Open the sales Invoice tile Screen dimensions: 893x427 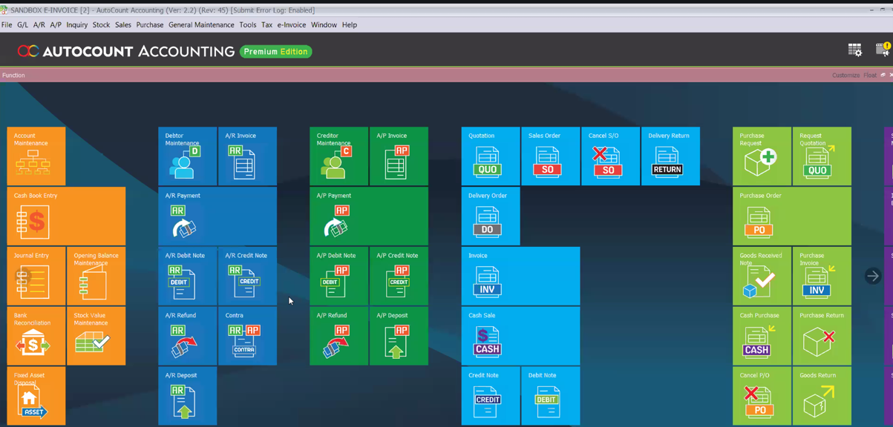(520, 277)
